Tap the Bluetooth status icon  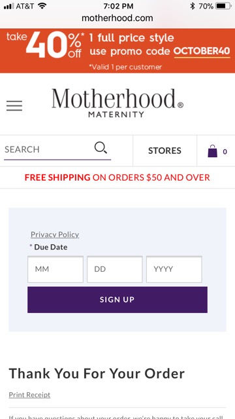click(193, 6)
